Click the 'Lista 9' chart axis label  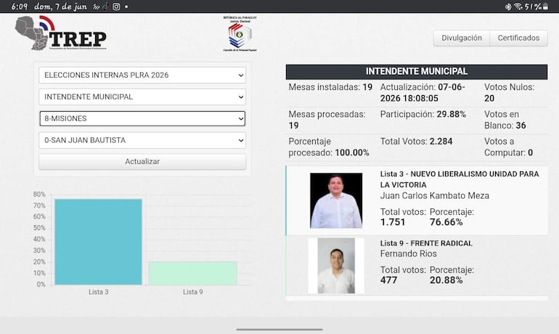(193, 292)
